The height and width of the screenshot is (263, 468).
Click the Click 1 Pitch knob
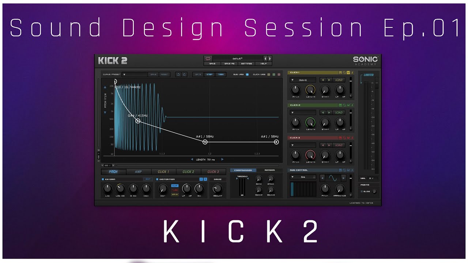click(x=295, y=89)
